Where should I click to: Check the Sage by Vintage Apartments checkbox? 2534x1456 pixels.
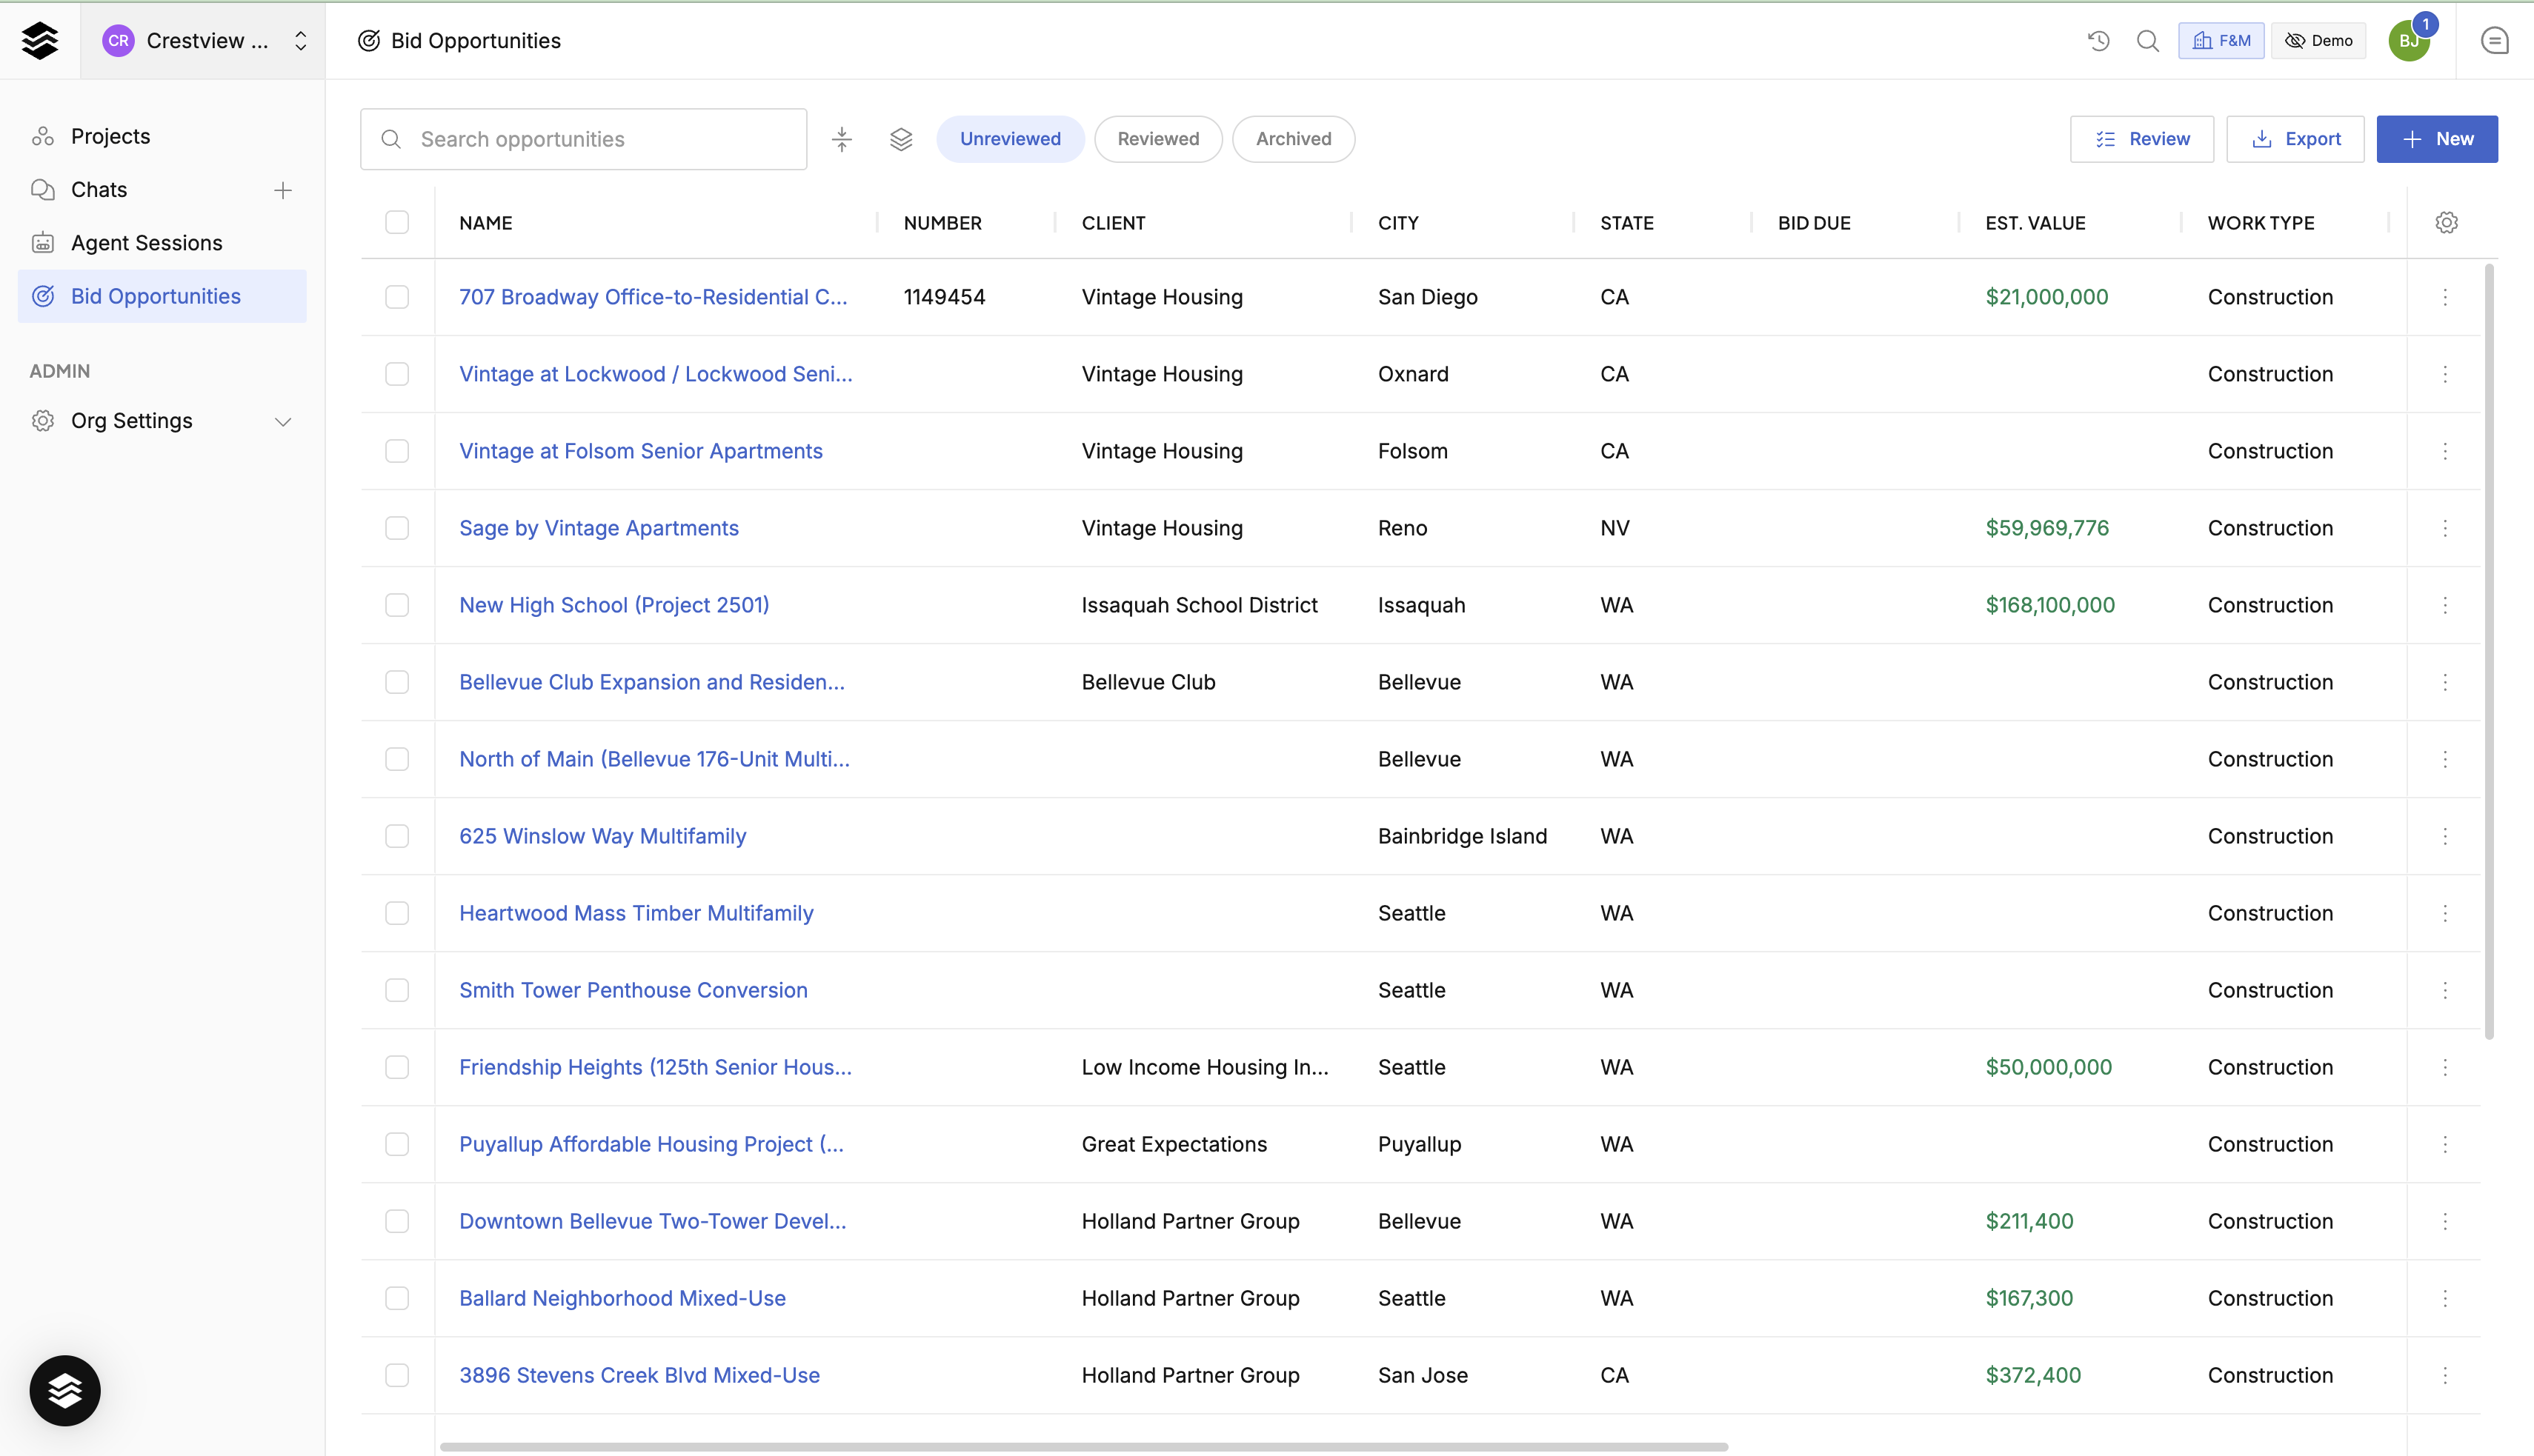click(x=397, y=528)
